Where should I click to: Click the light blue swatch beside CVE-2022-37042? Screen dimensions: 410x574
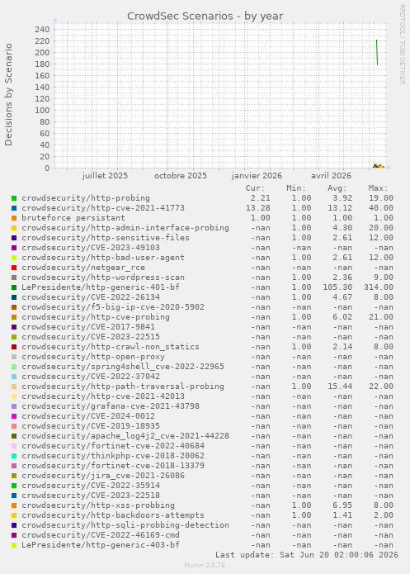14,377
